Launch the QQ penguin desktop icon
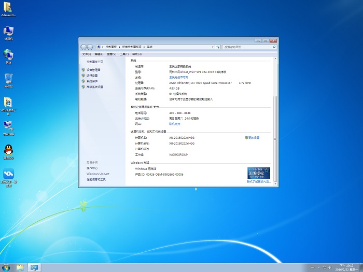This screenshot has width=363, height=272. [8, 149]
